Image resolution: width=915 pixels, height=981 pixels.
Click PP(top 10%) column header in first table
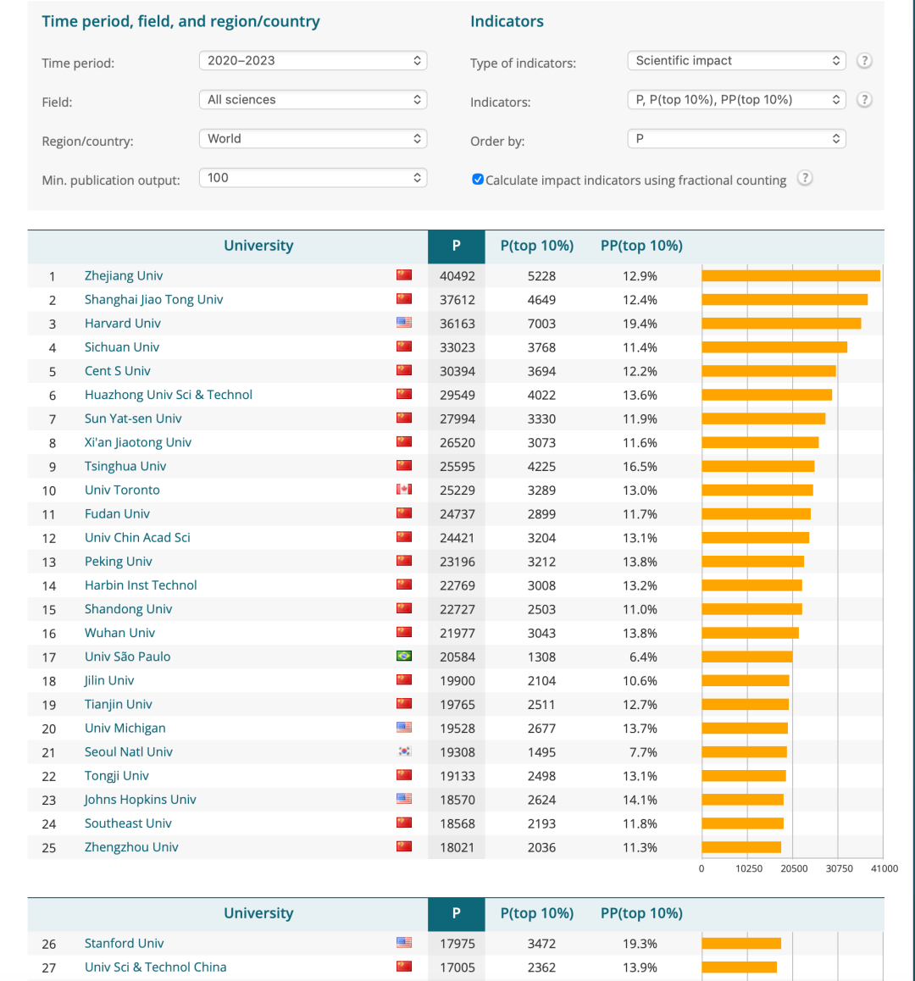coord(641,246)
